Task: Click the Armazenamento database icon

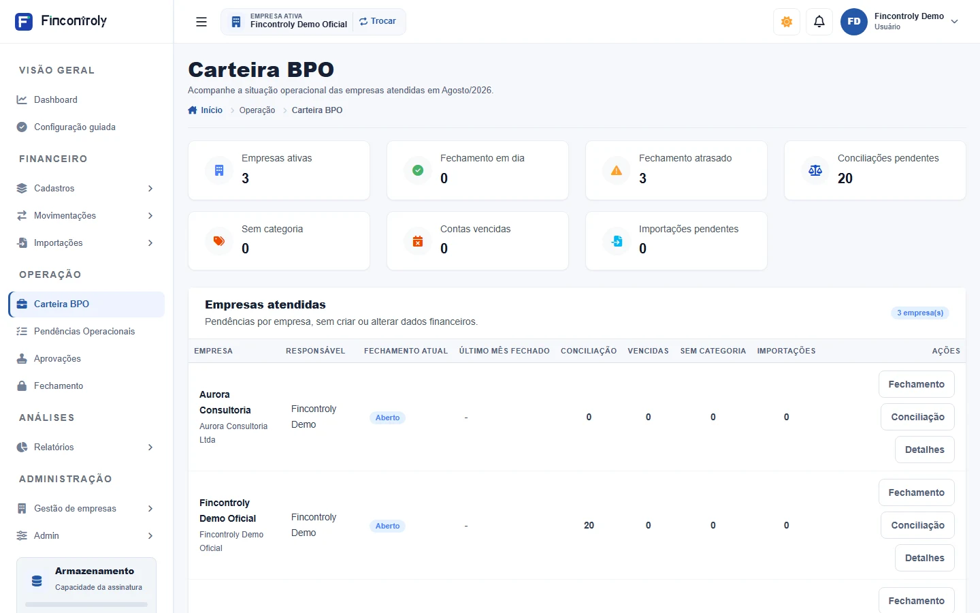Action: pos(37,581)
